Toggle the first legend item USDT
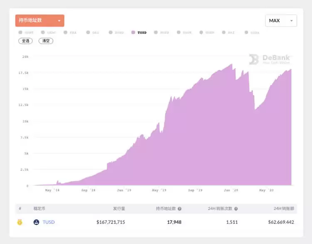 26,32
